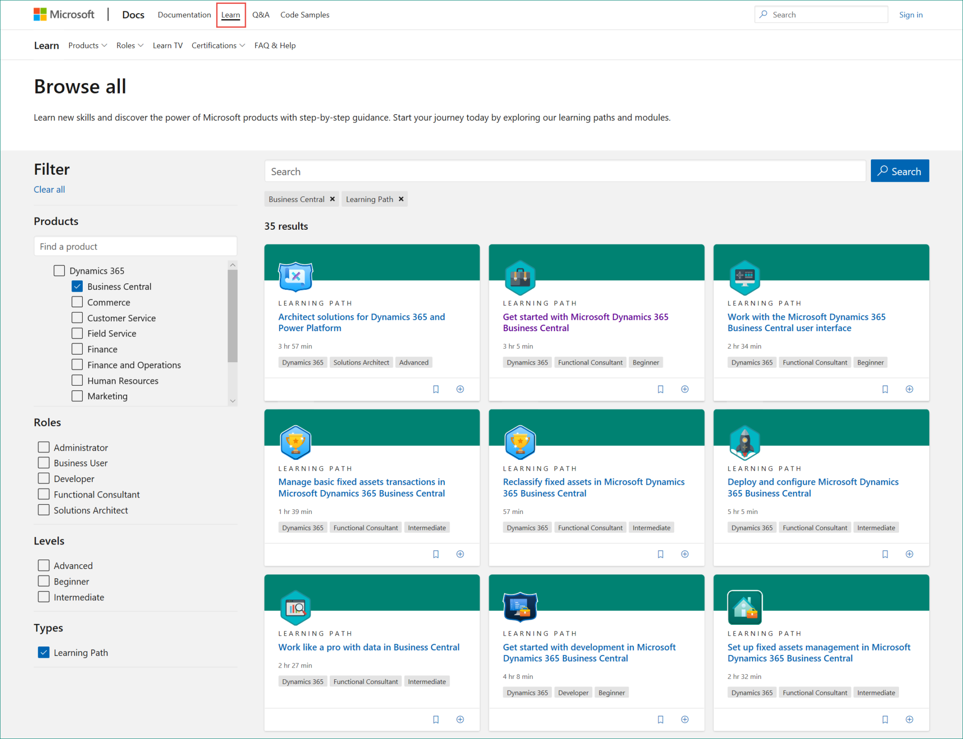Remove the Learning Path filter tag
Screen dimensions: 963x739
point(401,199)
